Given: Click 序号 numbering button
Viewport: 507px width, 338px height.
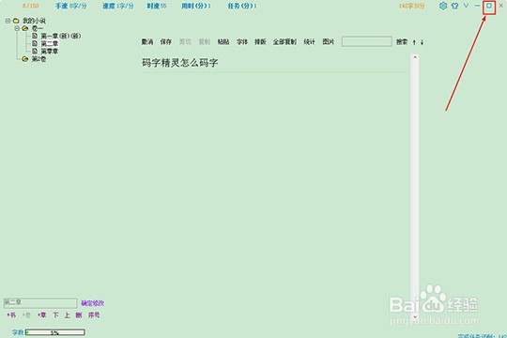Looking at the screenshot, I should [x=94, y=315].
